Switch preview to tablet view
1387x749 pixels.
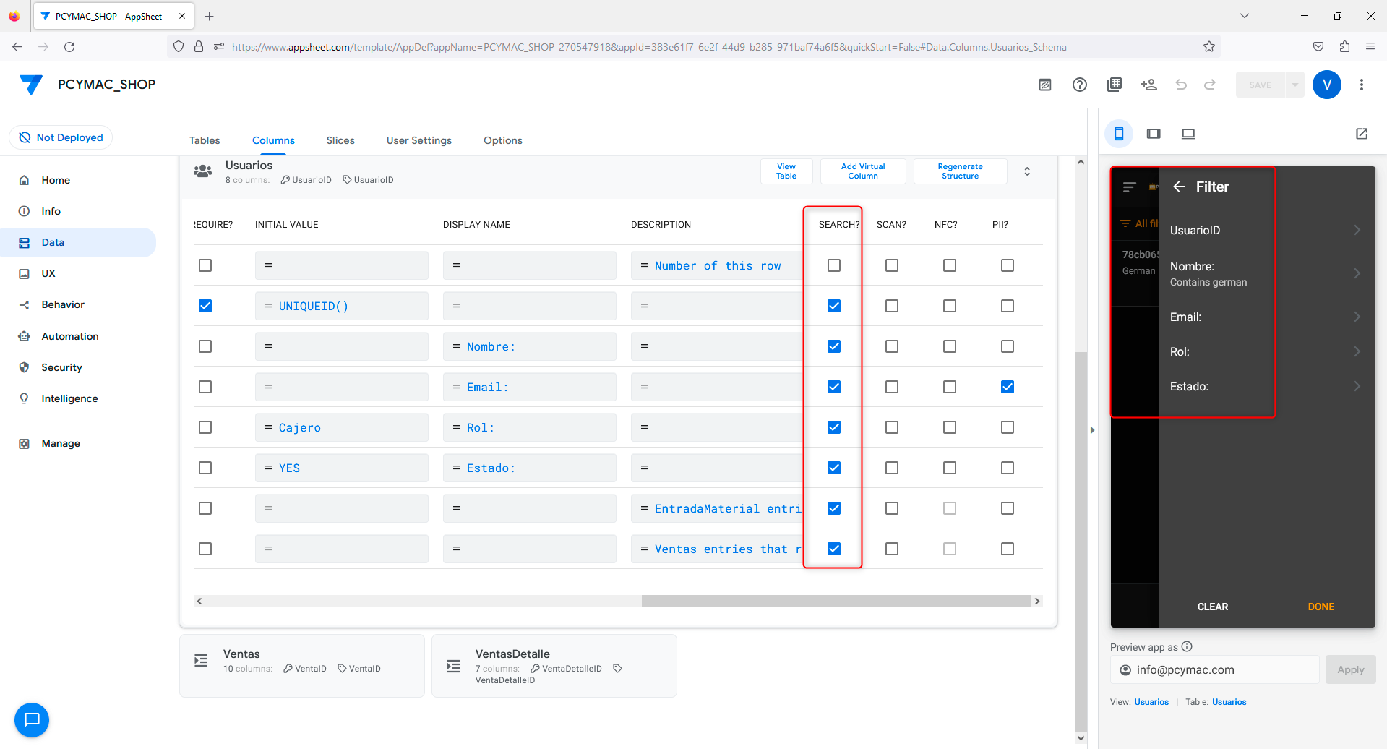pos(1154,134)
